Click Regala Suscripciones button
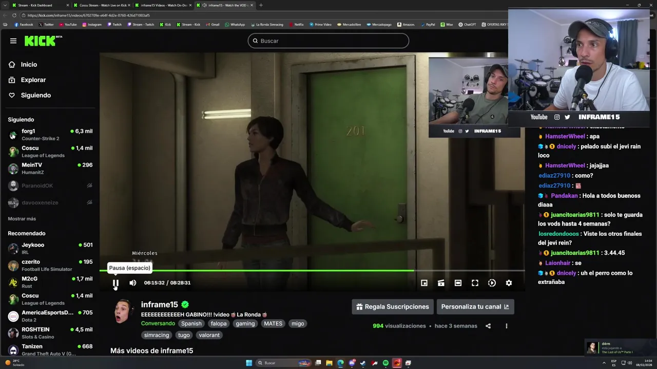This screenshot has width=657, height=369. coord(393,306)
